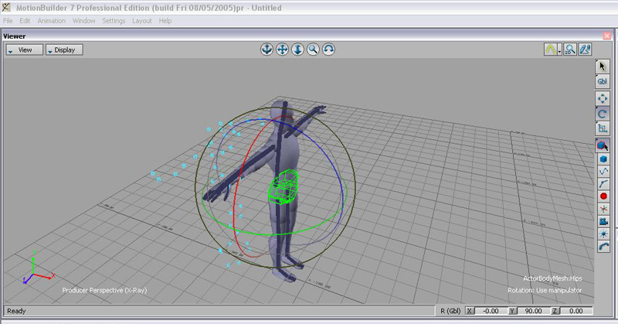Click the Zoom magnifier navigation icon
This screenshot has height=324, width=618.
[314, 49]
